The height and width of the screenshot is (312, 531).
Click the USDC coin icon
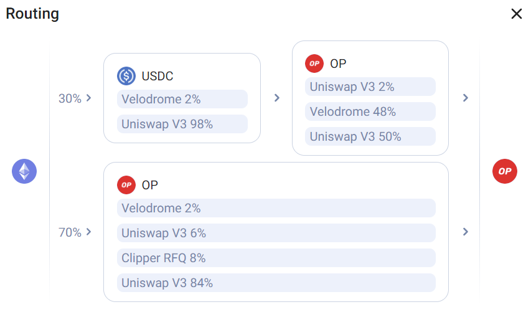click(x=126, y=77)
